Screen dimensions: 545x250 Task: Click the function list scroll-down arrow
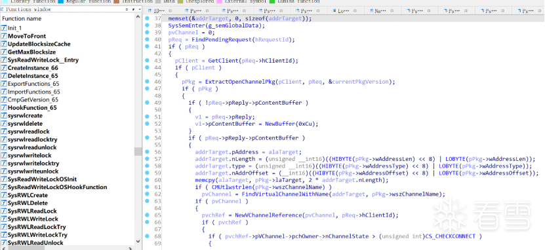click(138, 242)
